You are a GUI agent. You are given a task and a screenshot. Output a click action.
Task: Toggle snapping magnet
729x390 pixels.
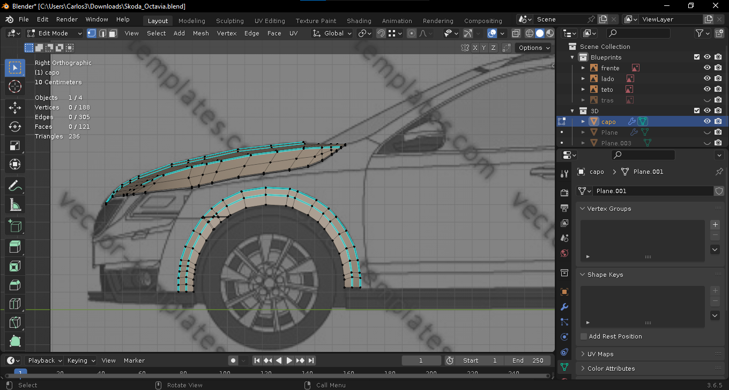381,33
